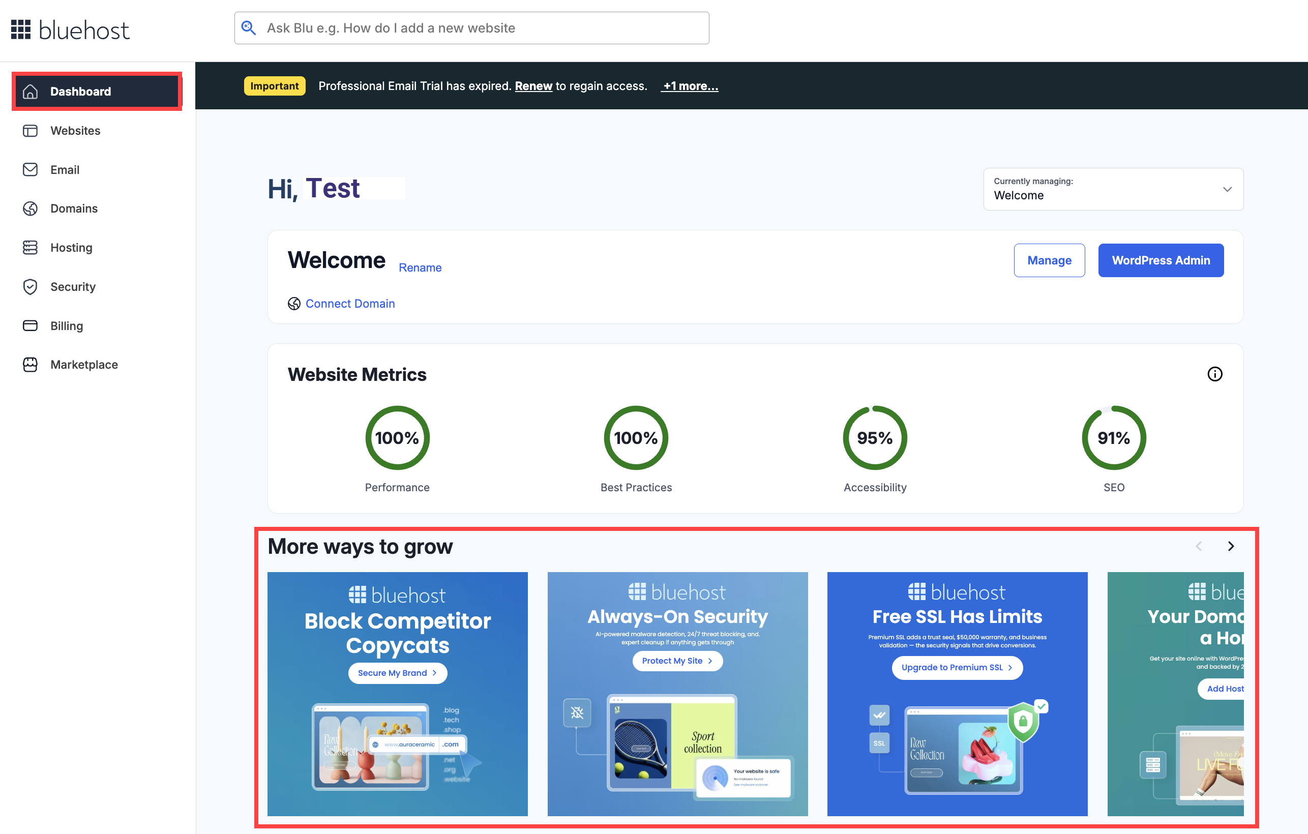This screenshot has height=834, width=1308.
Task: Click the Ask Blu search field
Action: tap(471, 27)
